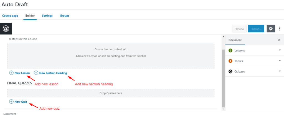Image resolution: width=284 pixels, height=116 pixels.
Task: Close the Document sidebar panel
Action: click(x=279, y=40)
